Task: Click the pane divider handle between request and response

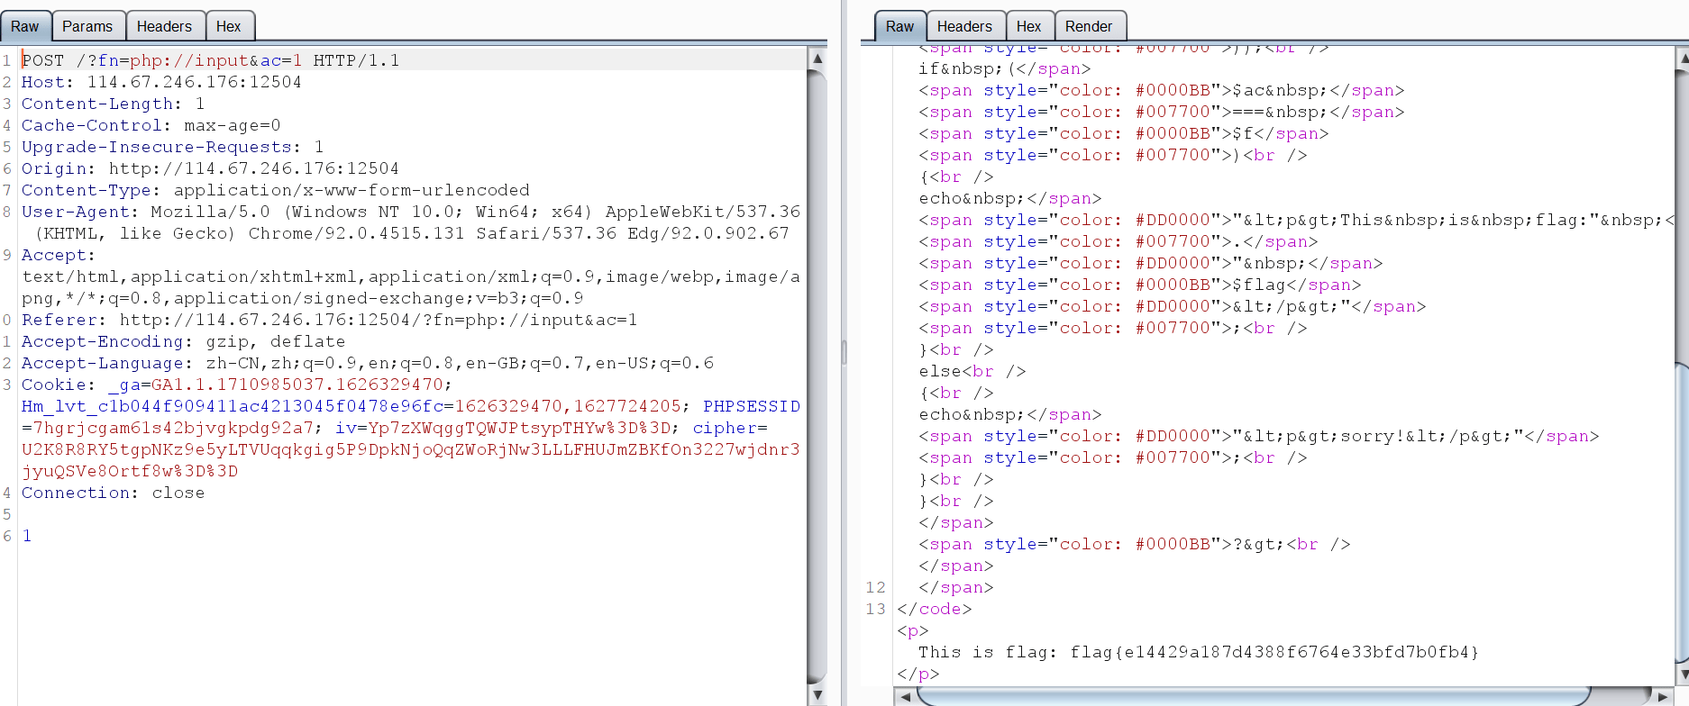Action: click(x=844, y=353)
